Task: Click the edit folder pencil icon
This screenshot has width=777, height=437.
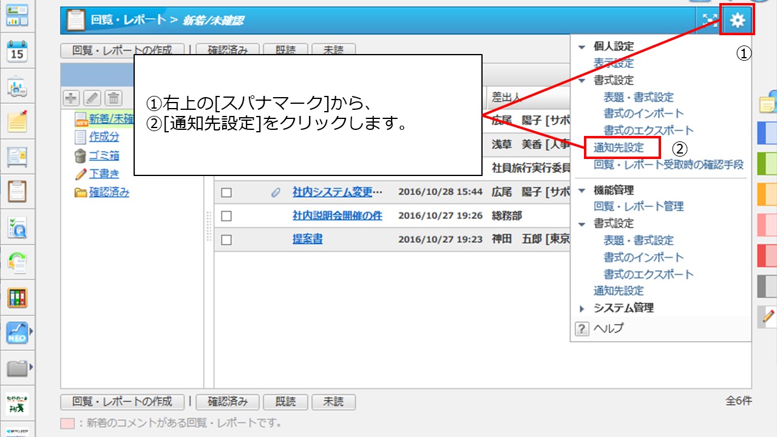Action: click(x=92, y=98)
